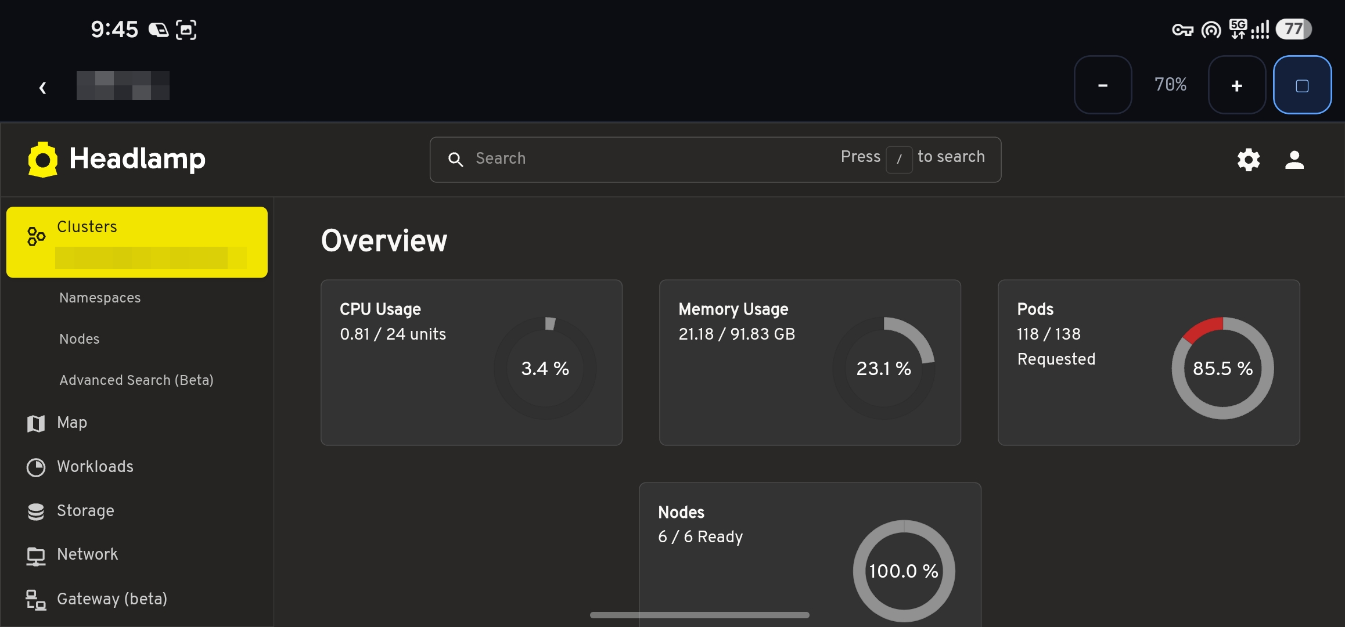This screenshot has height=627, width=1345.
Task: Open Nodes in the sidebar
Action: [80, 339]
